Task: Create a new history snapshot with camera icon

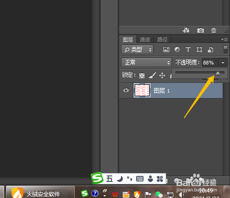Action: 201,30
